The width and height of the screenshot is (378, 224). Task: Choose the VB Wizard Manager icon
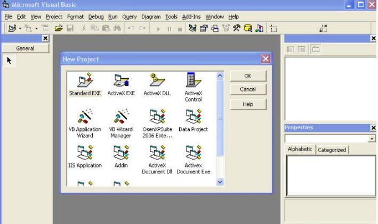pos(121,117)
